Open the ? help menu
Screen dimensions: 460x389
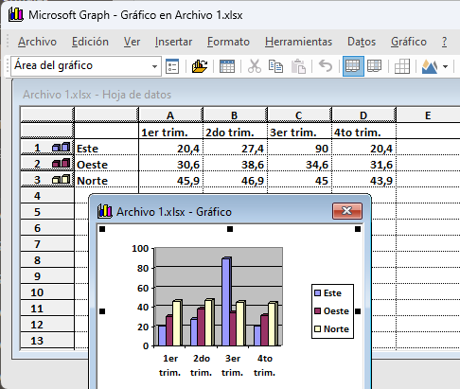[444, 42]
